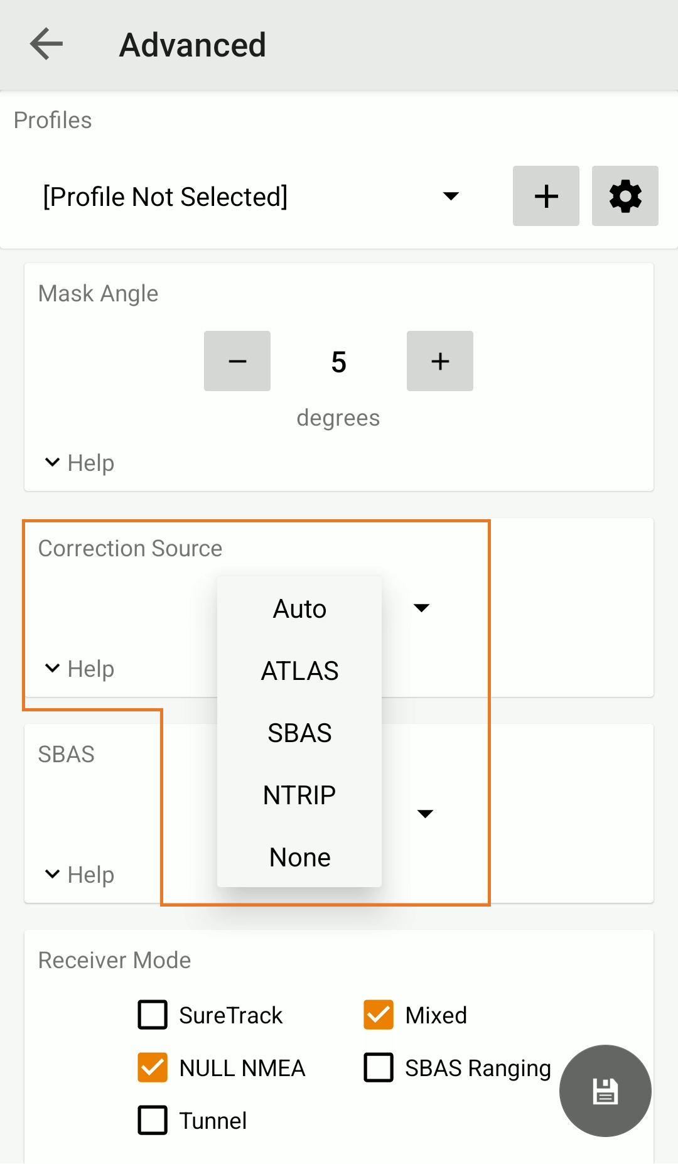
Task: Choose ATLAS as correction source
Action: click(x=299, y=671)
